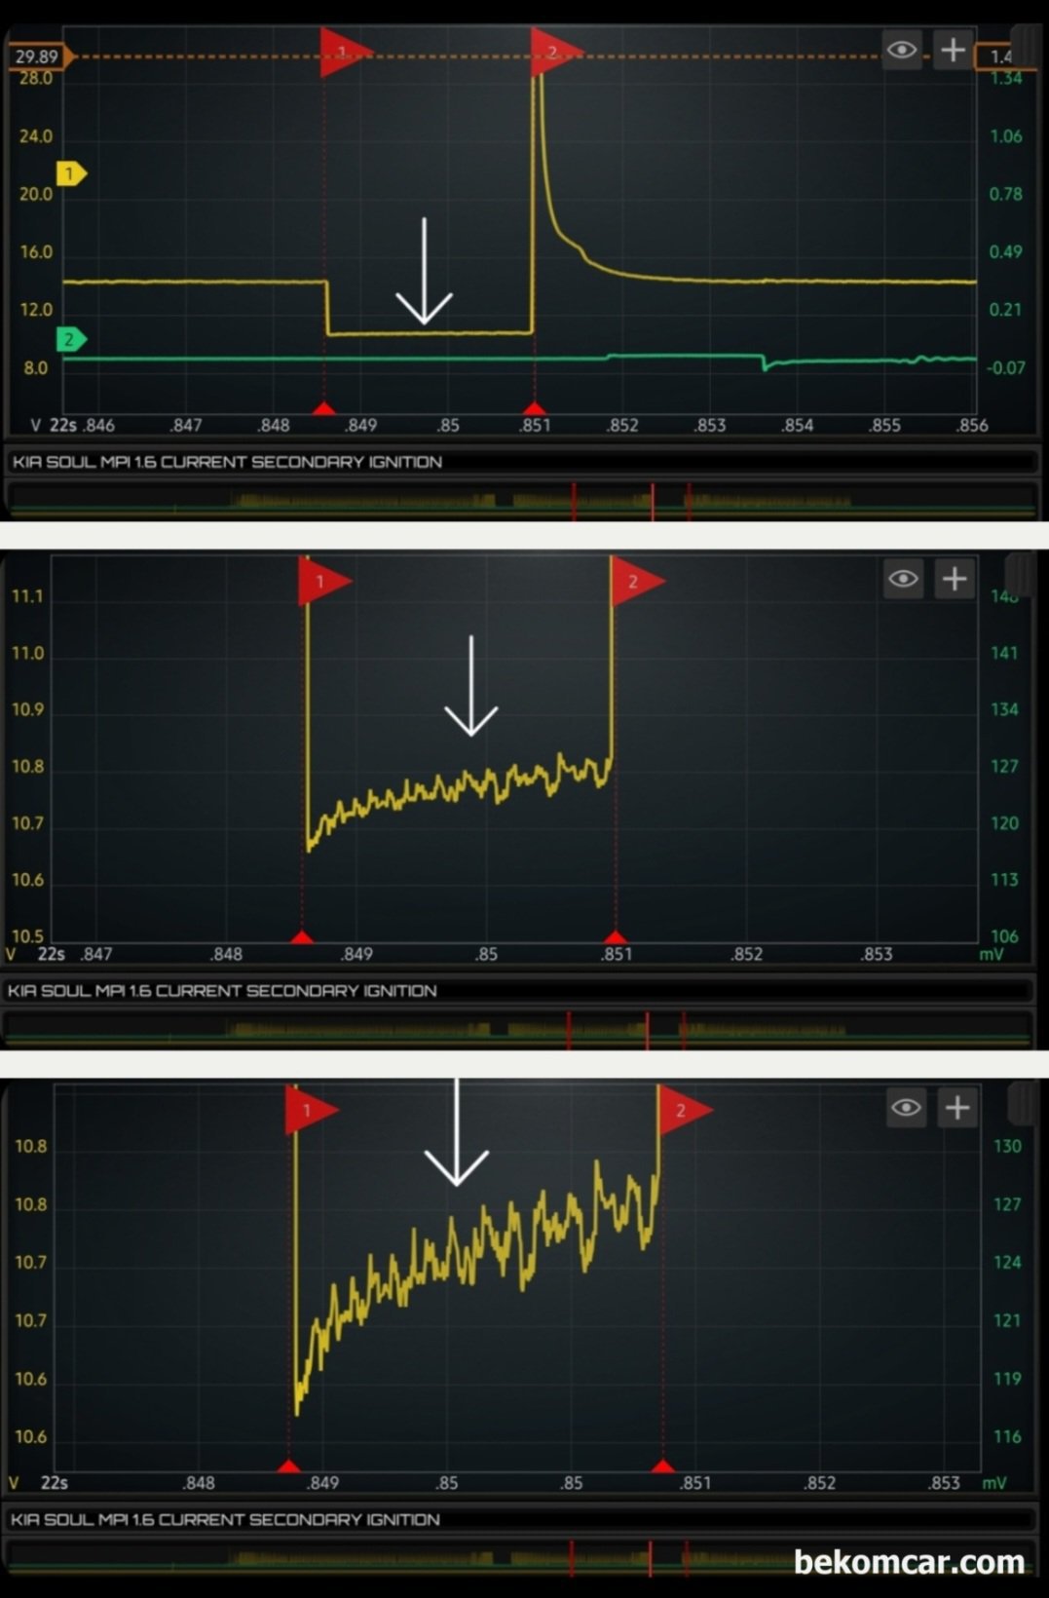Click overview waveform strip under top chart
The image size is (1049, 1598).
(522, 500)
